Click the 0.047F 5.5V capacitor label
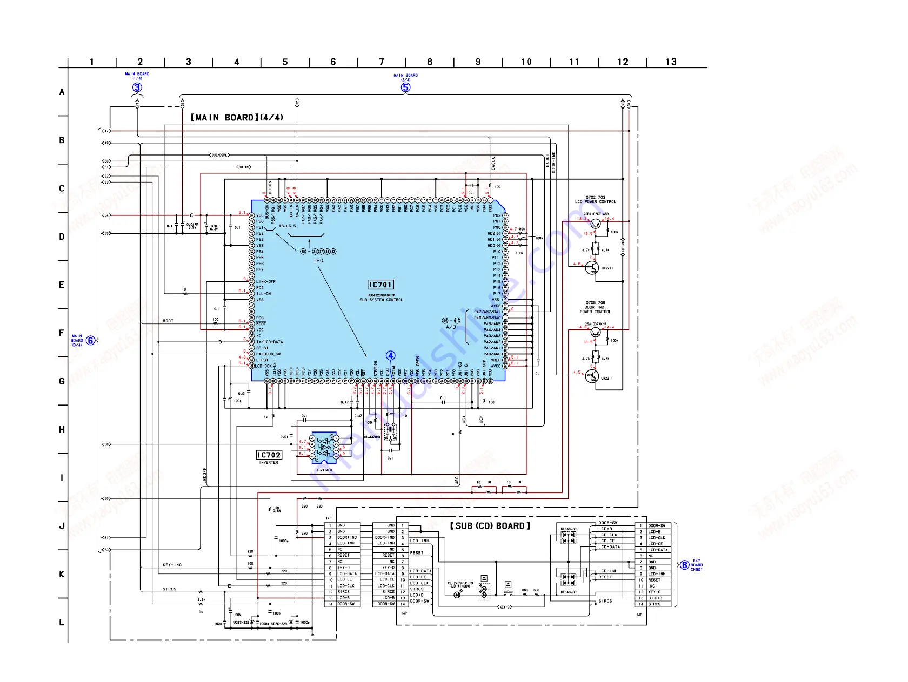The image size is (908, 682). [x=192, y=226]
